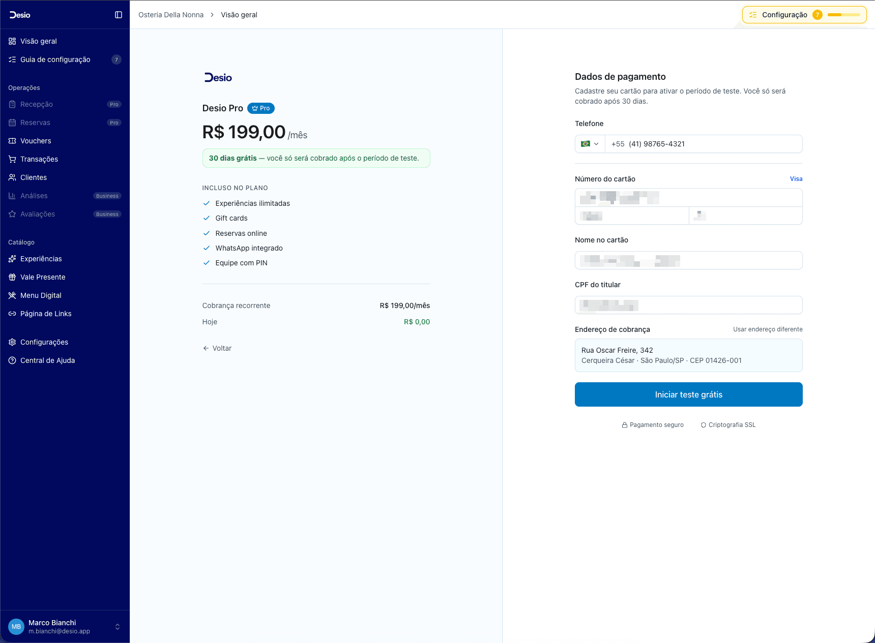Image resolution: width=875 pixels, height=643 pixels.
Task: Click the R$ 199,00/mês recurring amount
Action: pyautogui.click(x=405, y=305)
